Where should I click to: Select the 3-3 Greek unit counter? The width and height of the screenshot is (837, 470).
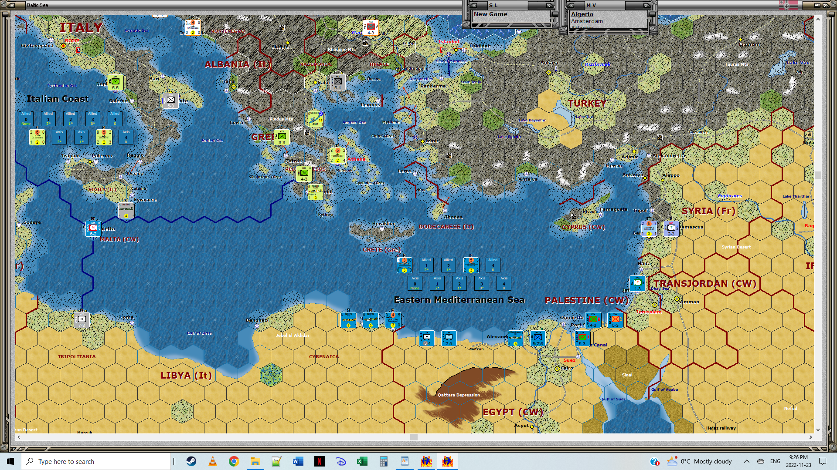[x=282, y=138]
